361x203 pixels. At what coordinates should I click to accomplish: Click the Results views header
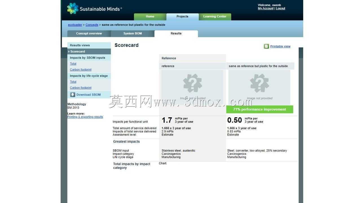pos(89,45)
